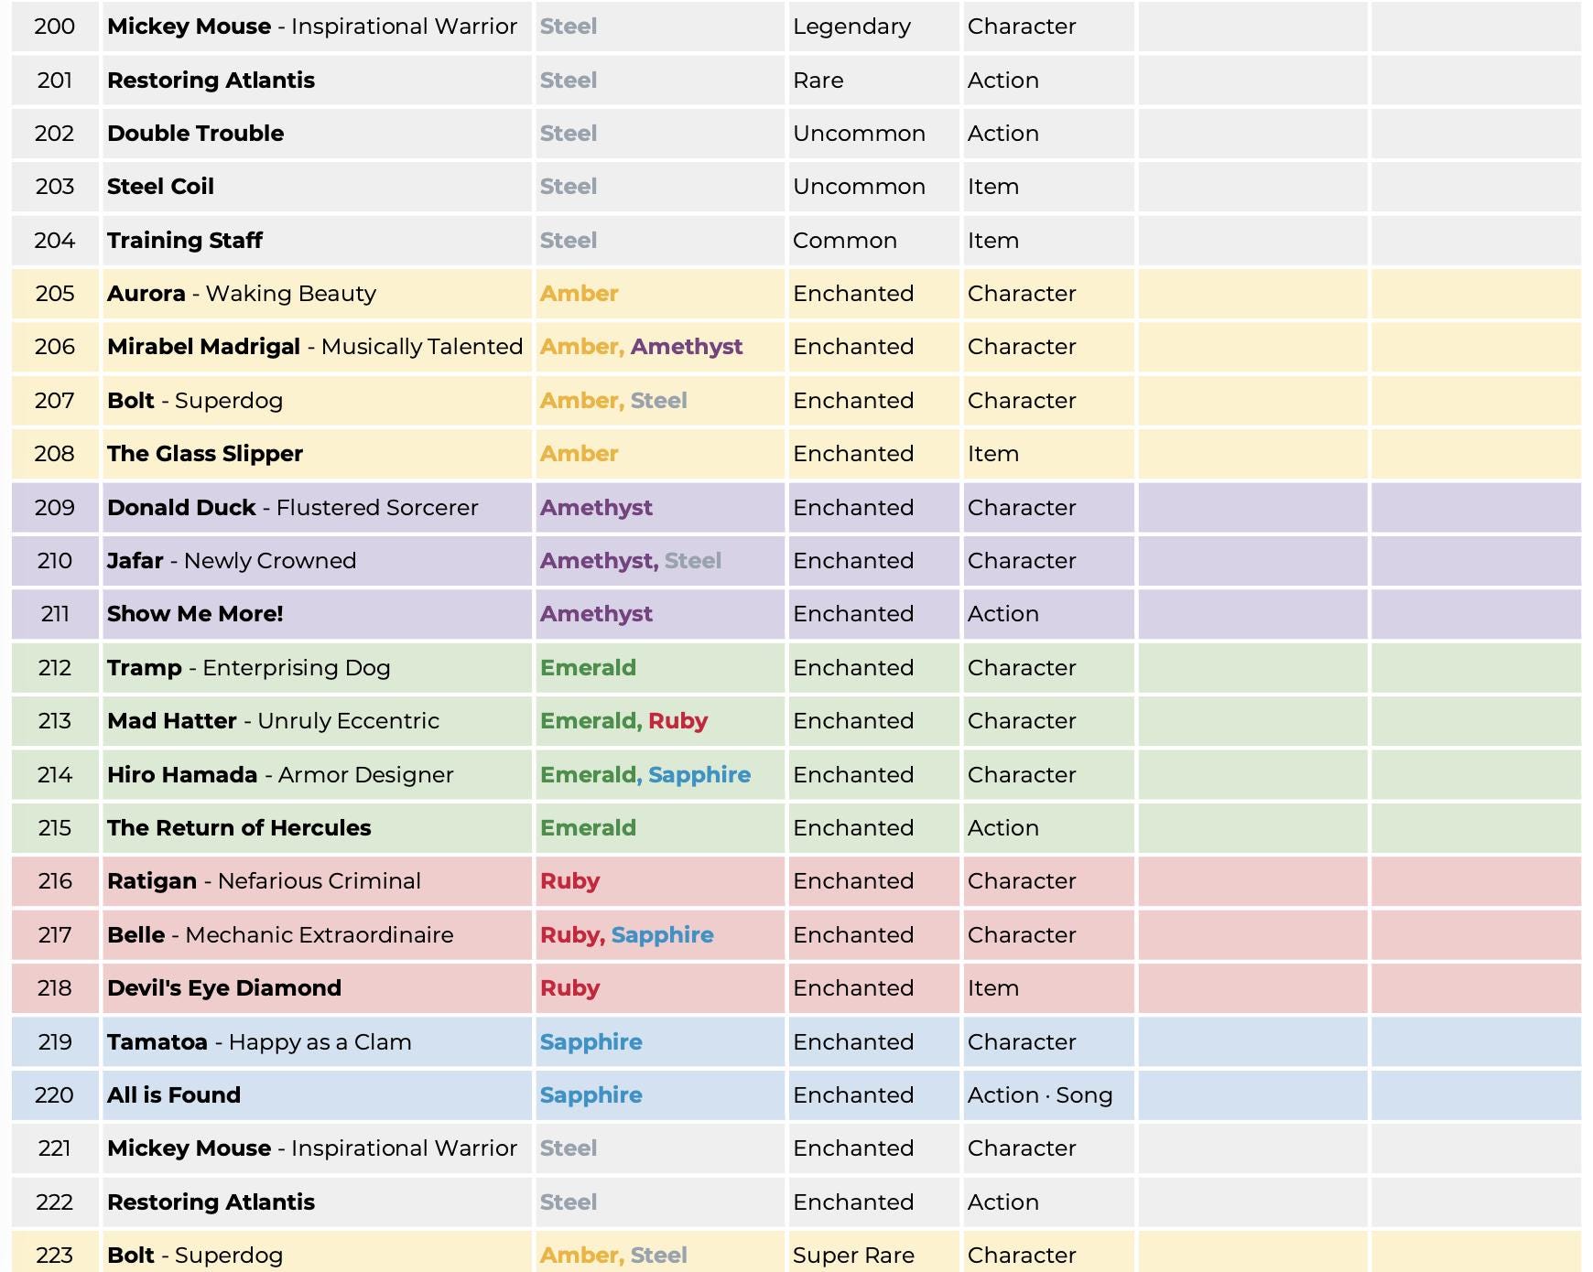
Task: Select 'Item' type in The Glass Slipper row
Action: point(993,454)
